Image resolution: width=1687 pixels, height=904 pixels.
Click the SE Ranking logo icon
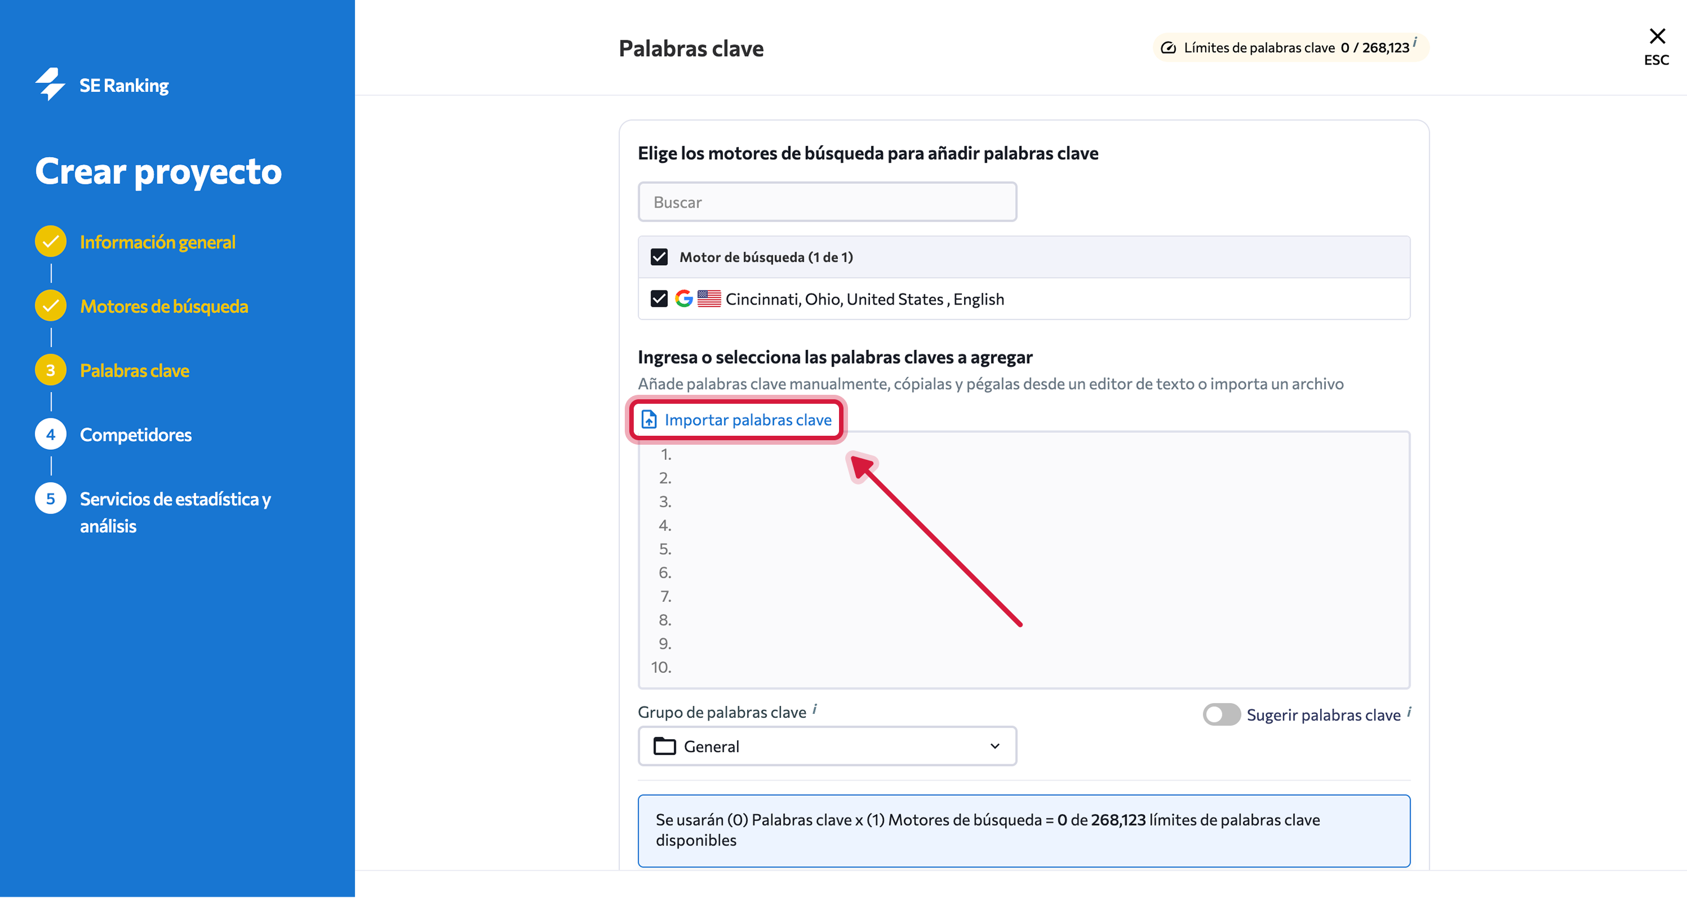(50, 85)
